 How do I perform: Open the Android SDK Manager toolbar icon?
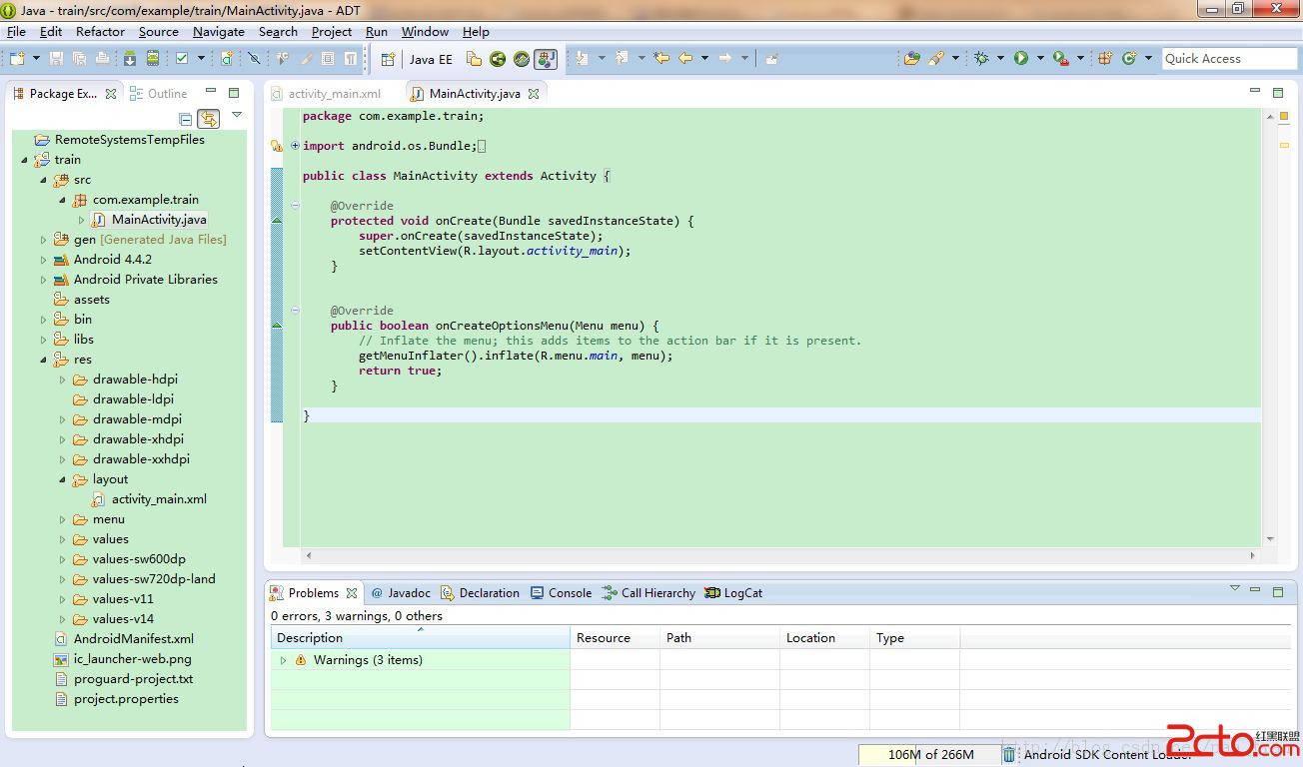(130, 59)
